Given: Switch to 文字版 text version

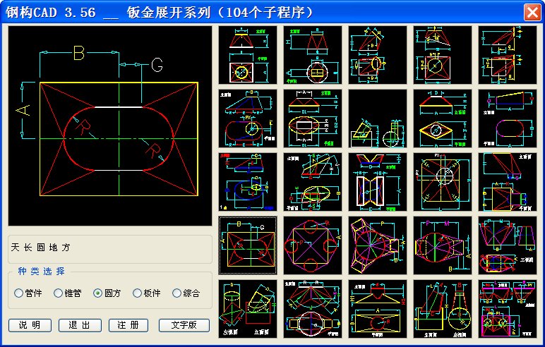Looking at the screenshot, I should pos(185,325).
